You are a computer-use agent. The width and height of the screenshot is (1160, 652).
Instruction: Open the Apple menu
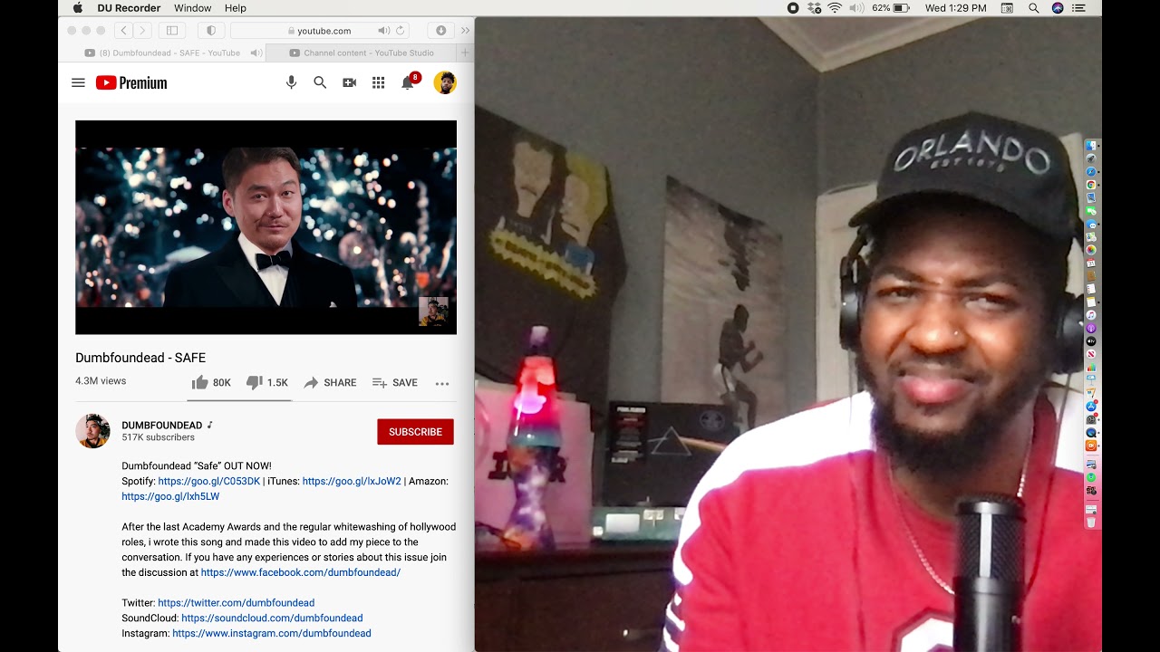tap(77, 8)
